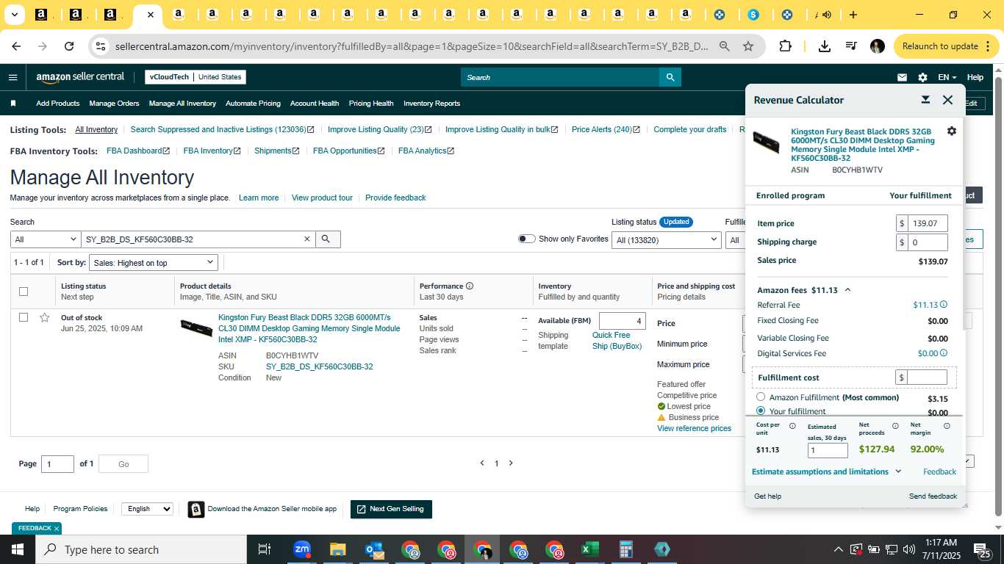Viewport: 1004px width, 564px height.
Task: Run the inventory search with magnifier button
Action: pos(328,239)
